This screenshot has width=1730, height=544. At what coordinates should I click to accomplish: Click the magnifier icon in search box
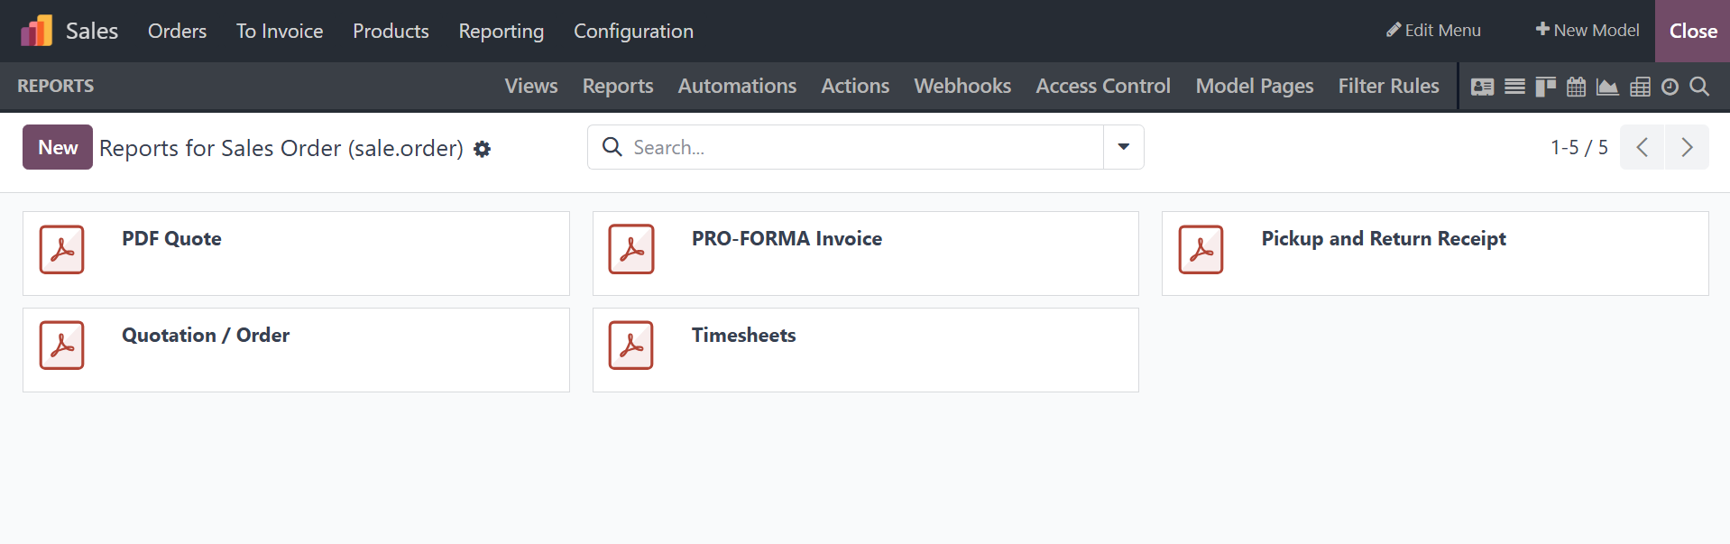point(612,147)
